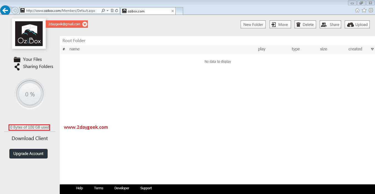Select the ozibox.com browser tab
375x194 pixels.
click(148, 11)
